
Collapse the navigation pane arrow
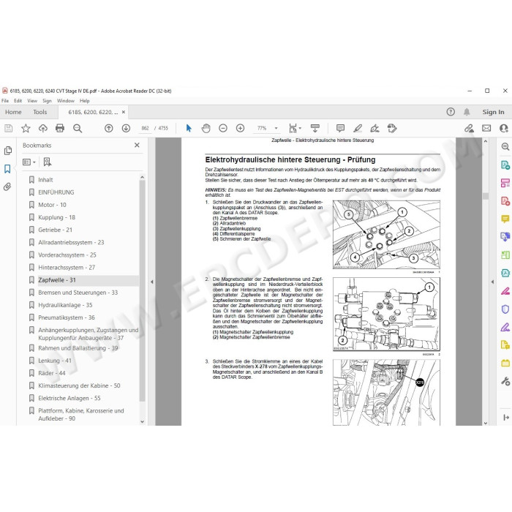click(152, 282)
